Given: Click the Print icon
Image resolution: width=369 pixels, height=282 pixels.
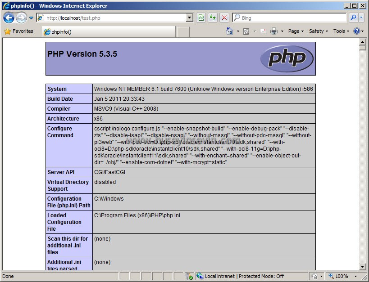Looking at the screenshot, I should click(x=273, y=31).
